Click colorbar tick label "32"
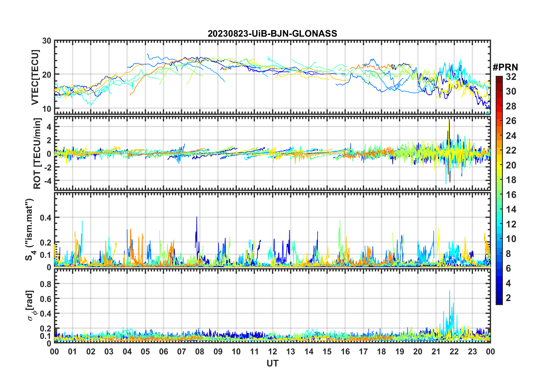545x381 pixels. (511, 77)
